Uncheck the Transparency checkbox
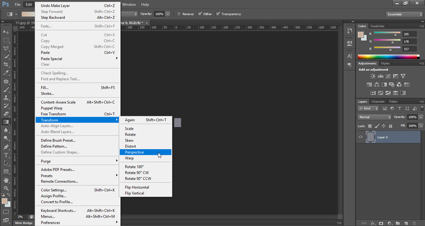The image size is (425, 226). click(218, 14)
